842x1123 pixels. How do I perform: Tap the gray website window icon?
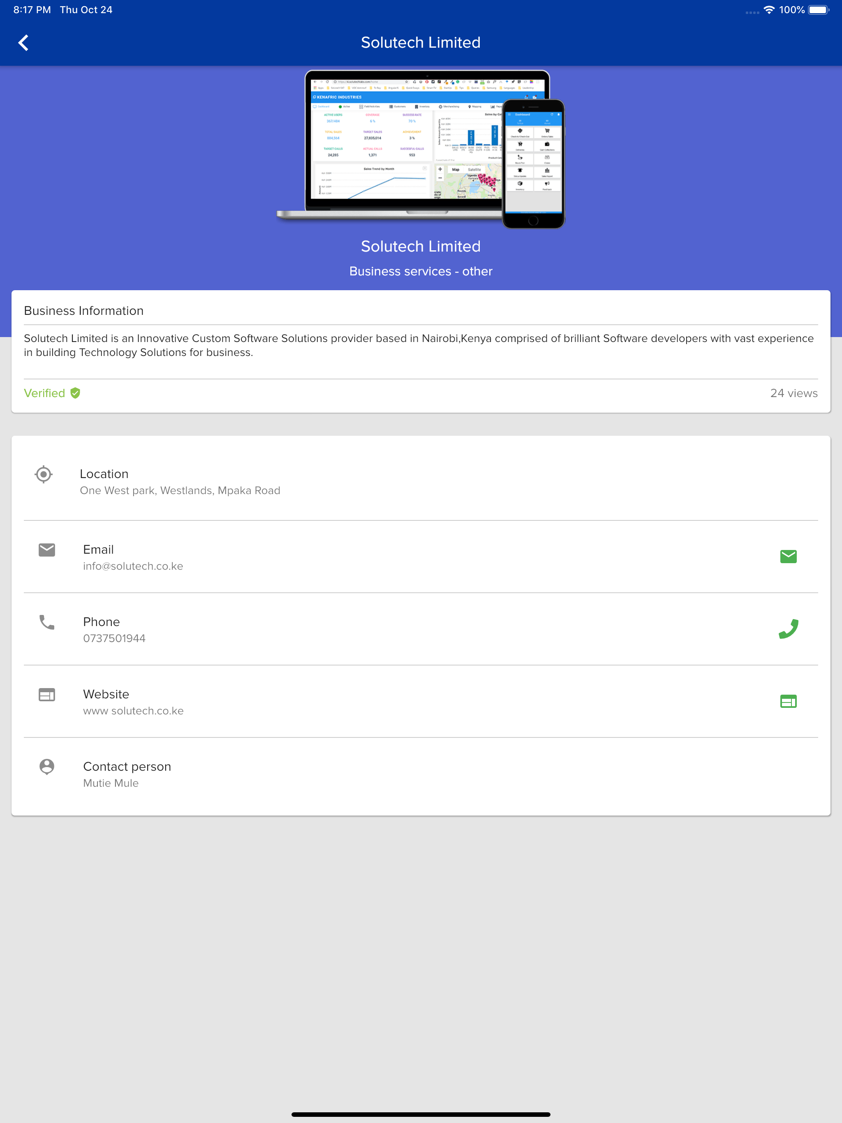[x=47, y=695]
